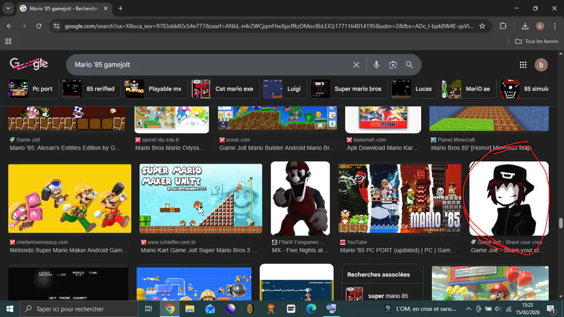Image resolution: width=564 pixels, height=317 pixels.
Task: Open the Chrome three-dot menu
Action: (555, 26)
